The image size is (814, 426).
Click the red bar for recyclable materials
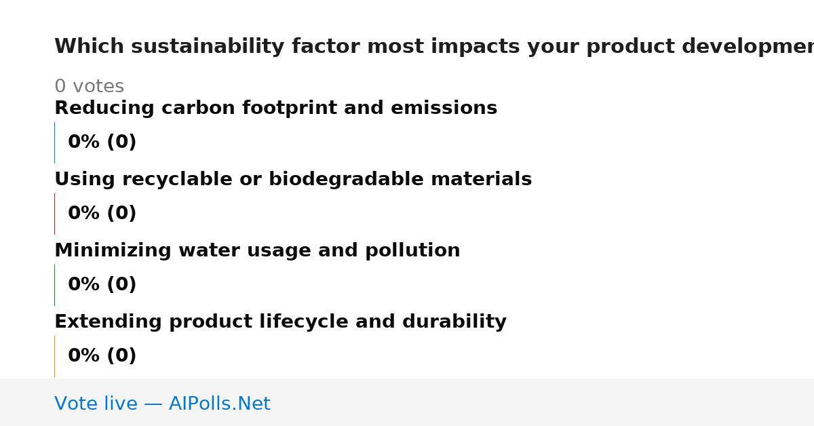click(54, 214)
